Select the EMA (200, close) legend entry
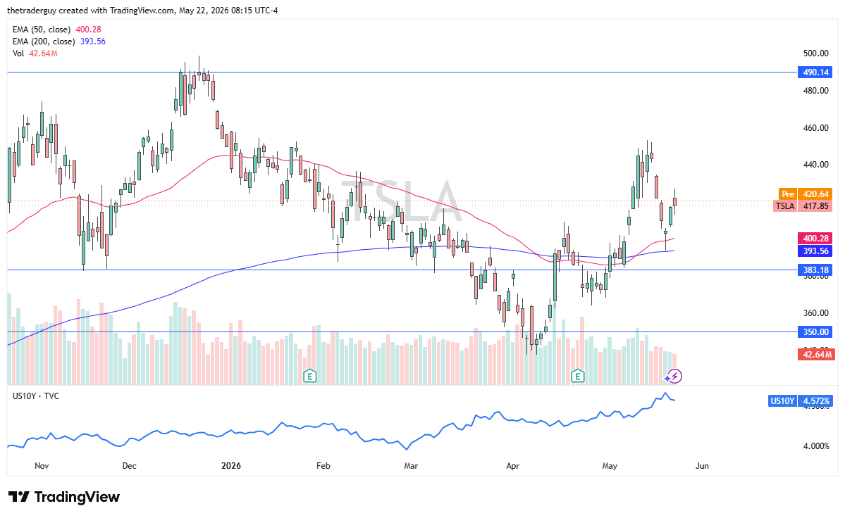The image size is (845, 518). (58, 42)
